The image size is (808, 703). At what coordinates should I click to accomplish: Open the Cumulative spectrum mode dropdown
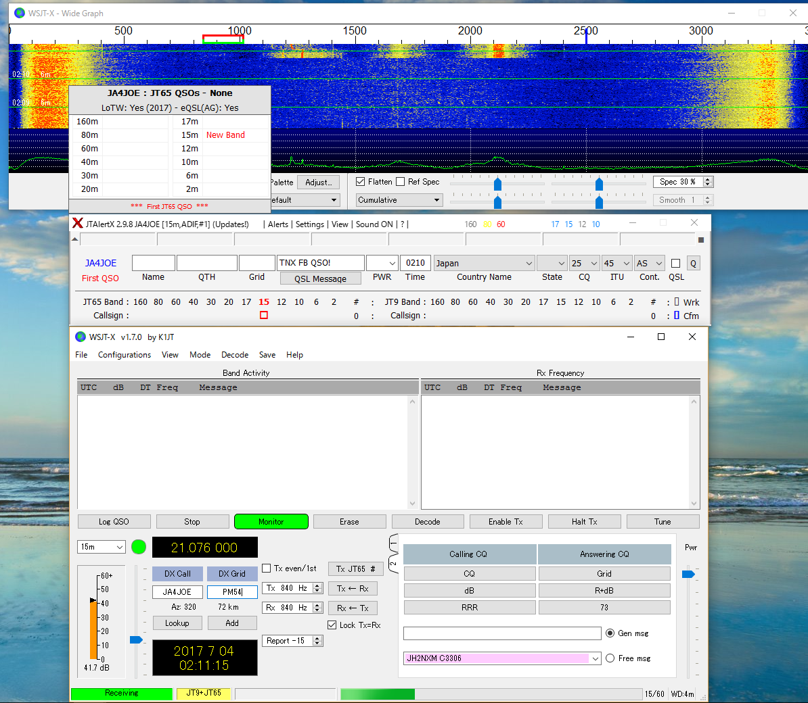pyautogui.click(x=399, y=200)
